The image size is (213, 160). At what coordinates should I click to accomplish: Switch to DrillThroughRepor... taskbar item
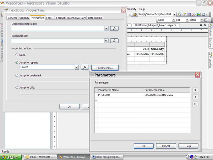(107, 157)
